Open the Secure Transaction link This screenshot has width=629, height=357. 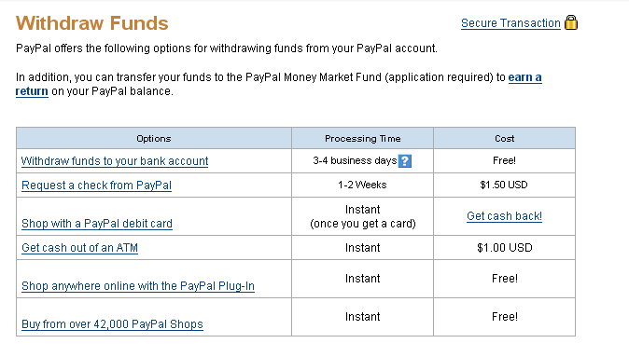point(510,23)
